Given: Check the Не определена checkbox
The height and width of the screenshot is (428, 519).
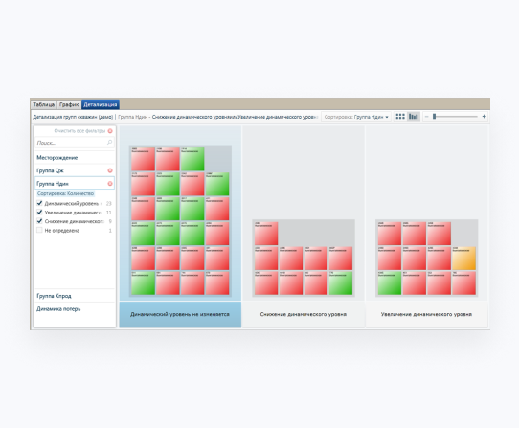Looking at the screenshot, I should (x=39, y=230).
